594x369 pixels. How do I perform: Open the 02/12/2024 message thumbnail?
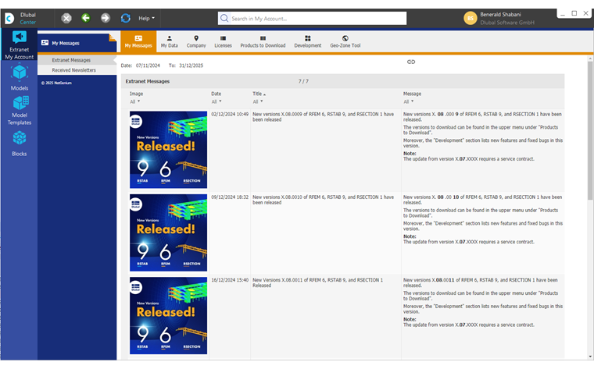coord(168,150)
